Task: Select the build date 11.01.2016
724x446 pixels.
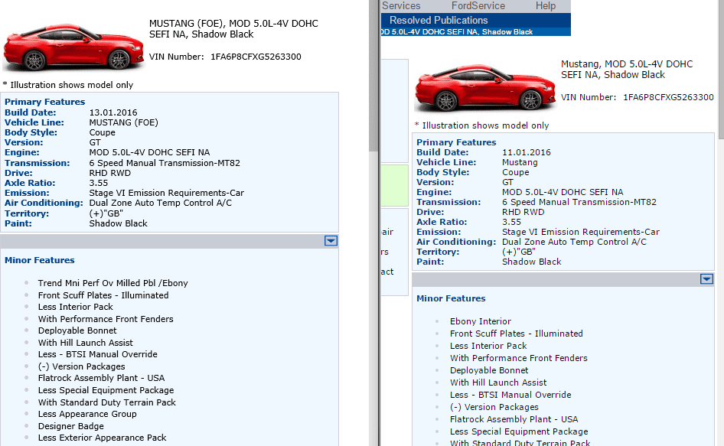Action: click(527, 152)
